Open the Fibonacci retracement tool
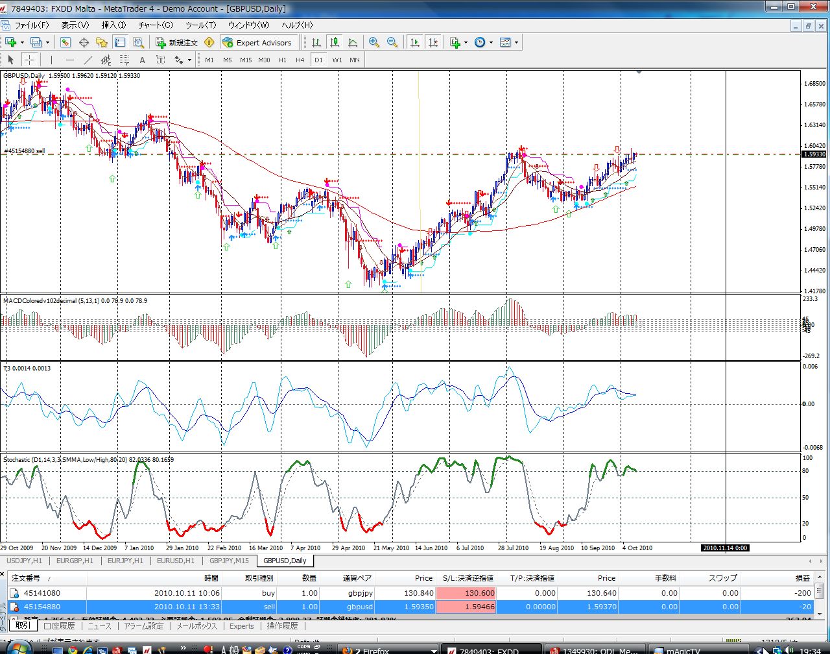Viewport: 830px width, 654px height. click(x=124, y=60)
